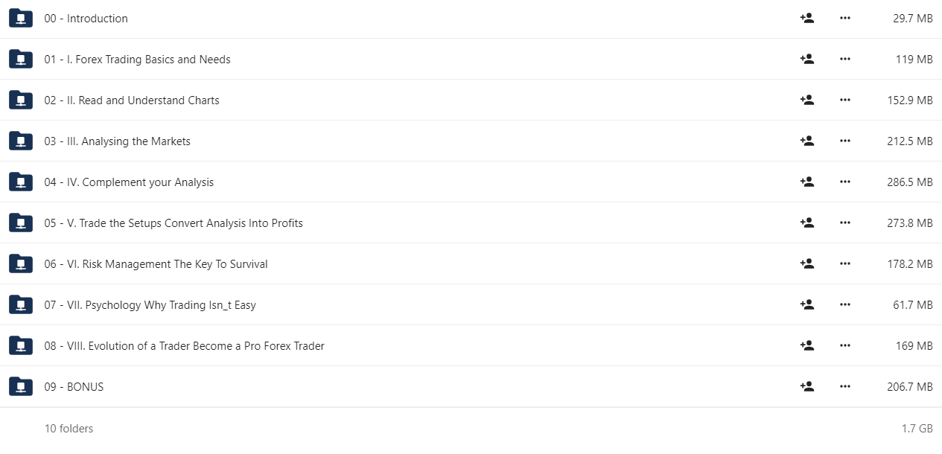Open more options for 00 - Introduction folder
942x454 pixels.
point(844,18)
